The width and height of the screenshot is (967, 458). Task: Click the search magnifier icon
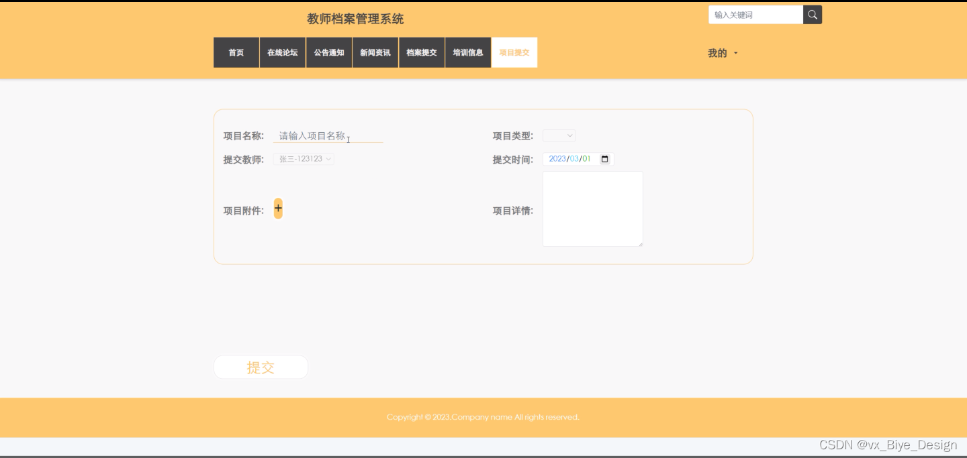813,15
